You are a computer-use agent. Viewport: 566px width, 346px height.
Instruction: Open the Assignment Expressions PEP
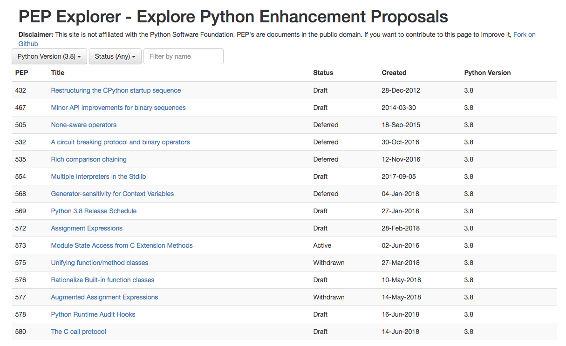pyautogui.click(x=87, y=228)
